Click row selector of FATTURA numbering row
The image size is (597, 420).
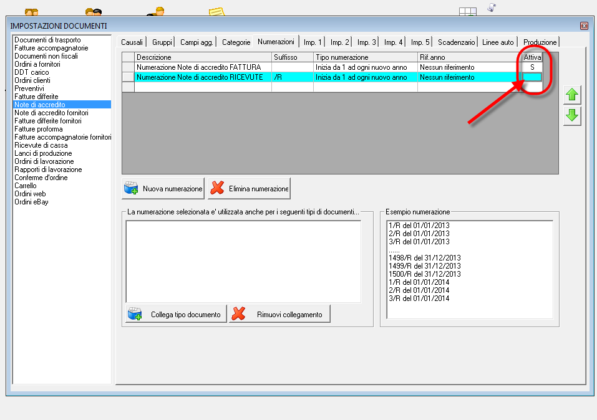click(129, 67)
